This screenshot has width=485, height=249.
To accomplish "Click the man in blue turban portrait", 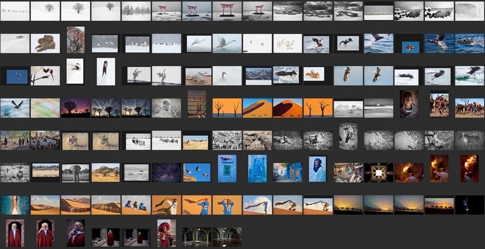I will click(317, 169).
